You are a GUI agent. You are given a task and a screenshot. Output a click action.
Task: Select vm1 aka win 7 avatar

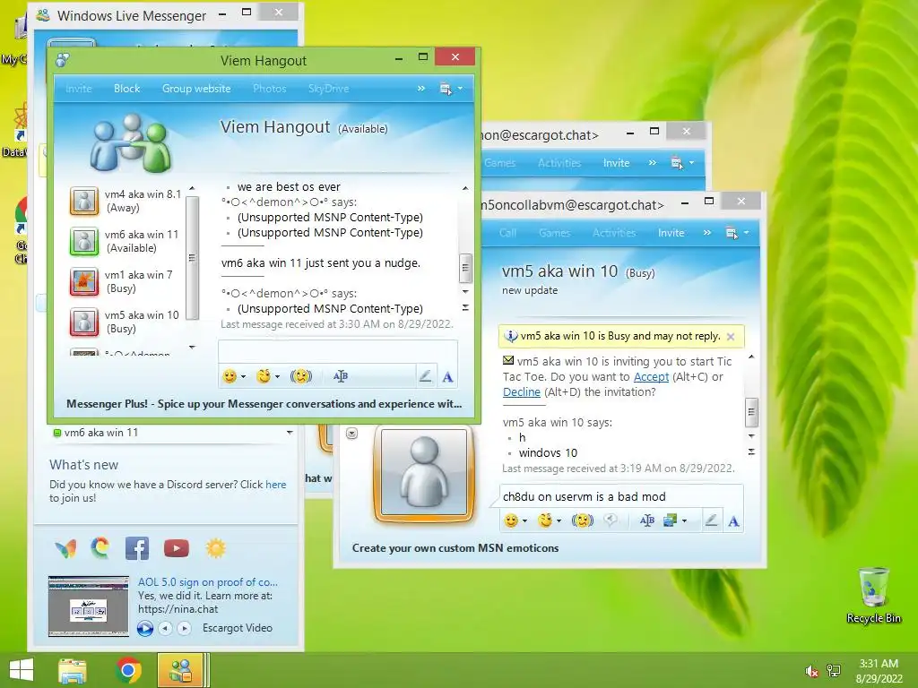pyautogui.click(x=84, y=281)
